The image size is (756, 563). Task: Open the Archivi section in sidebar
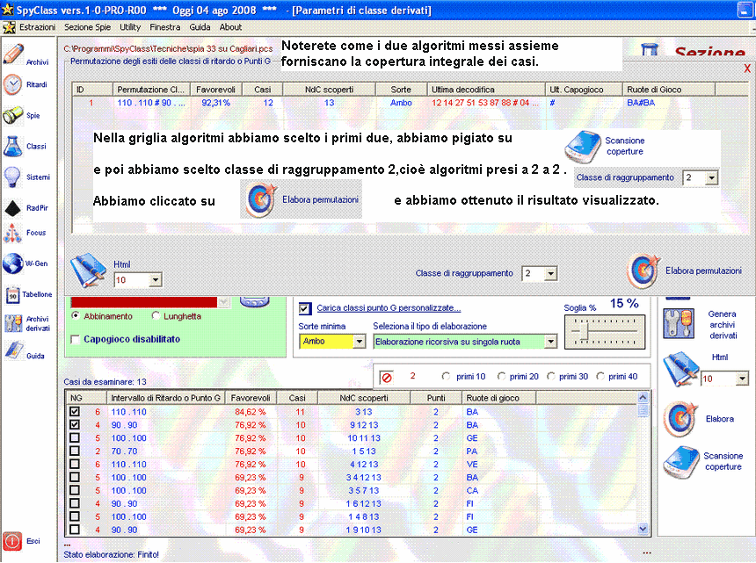click(x=13, y=54)
